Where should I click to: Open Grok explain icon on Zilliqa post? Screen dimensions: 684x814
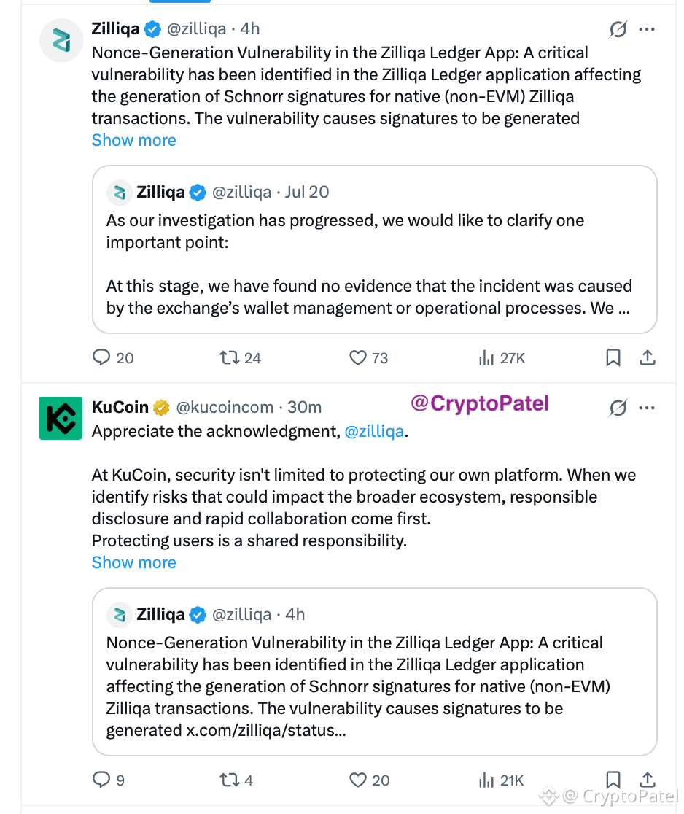(618, 29)
